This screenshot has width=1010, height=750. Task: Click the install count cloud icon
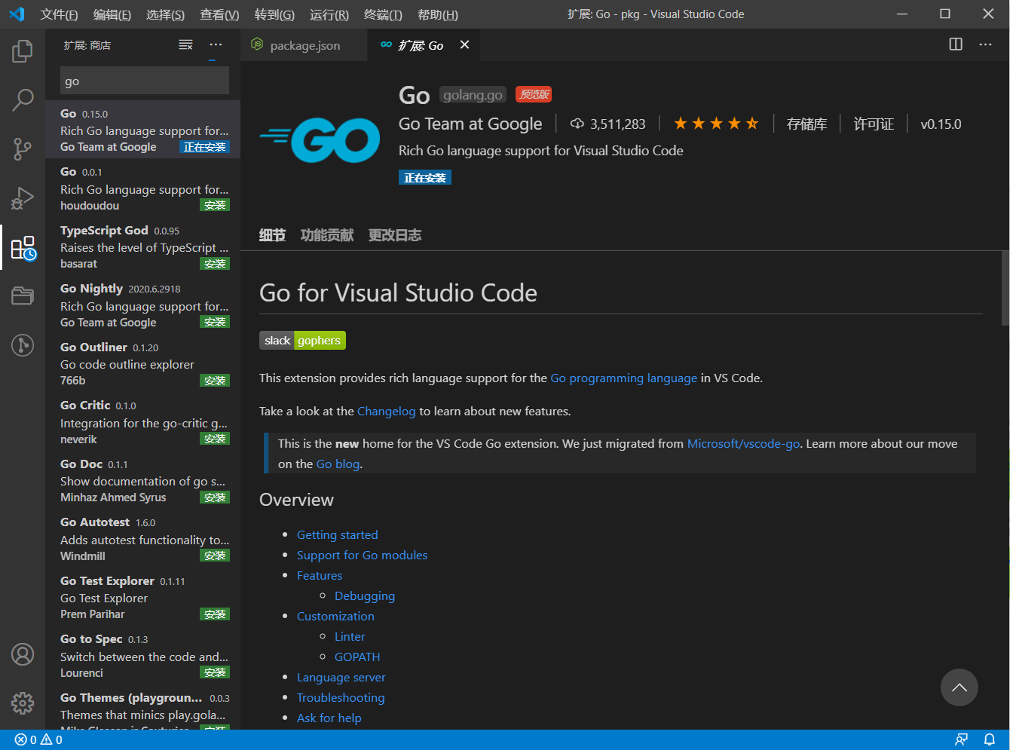coord(577,124)
